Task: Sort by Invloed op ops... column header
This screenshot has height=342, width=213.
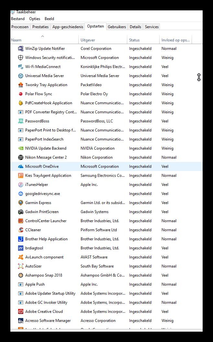Action: click(175, 40)
